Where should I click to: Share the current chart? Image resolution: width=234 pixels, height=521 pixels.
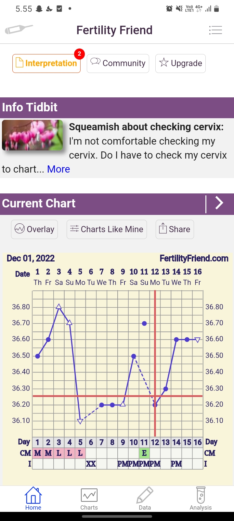175,229
